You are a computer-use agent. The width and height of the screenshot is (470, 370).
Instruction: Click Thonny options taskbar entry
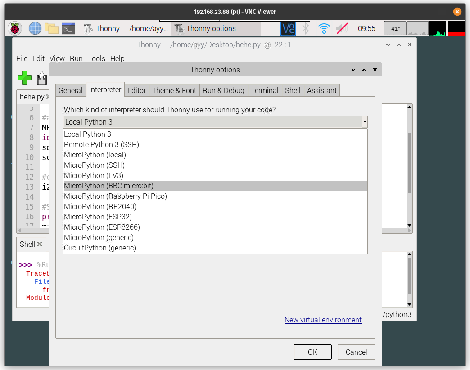pos(216,28)
